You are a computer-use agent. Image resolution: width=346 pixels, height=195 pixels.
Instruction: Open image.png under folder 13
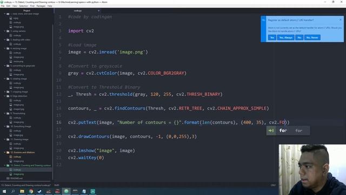[18, 174]
